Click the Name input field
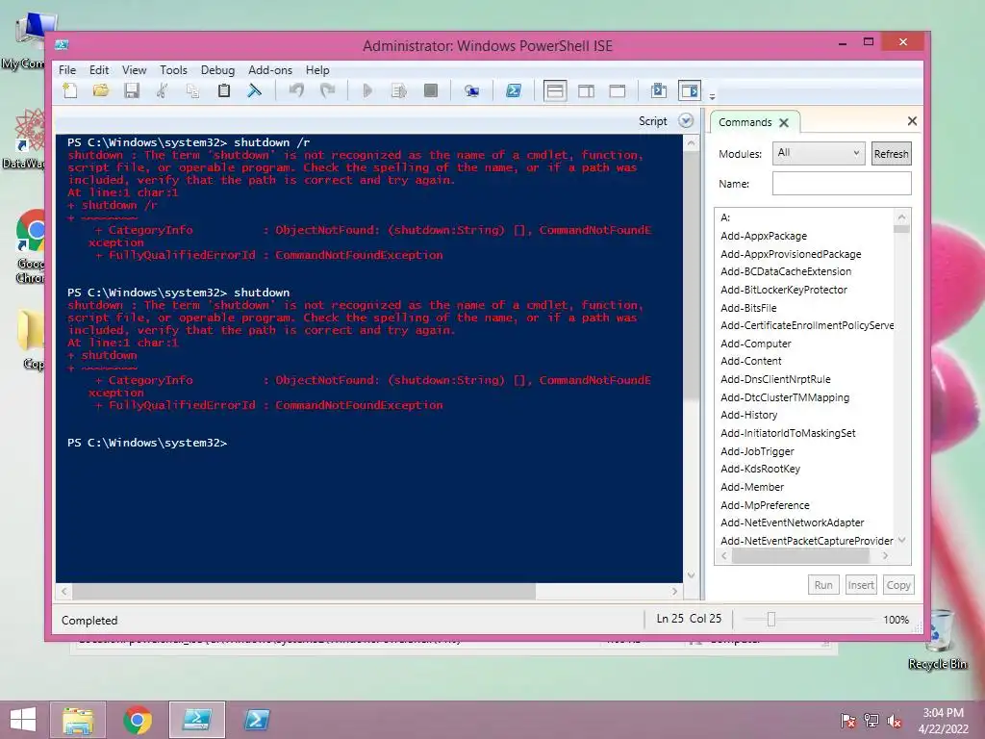This screenshot has height=739, width=985. pos(842,184)
